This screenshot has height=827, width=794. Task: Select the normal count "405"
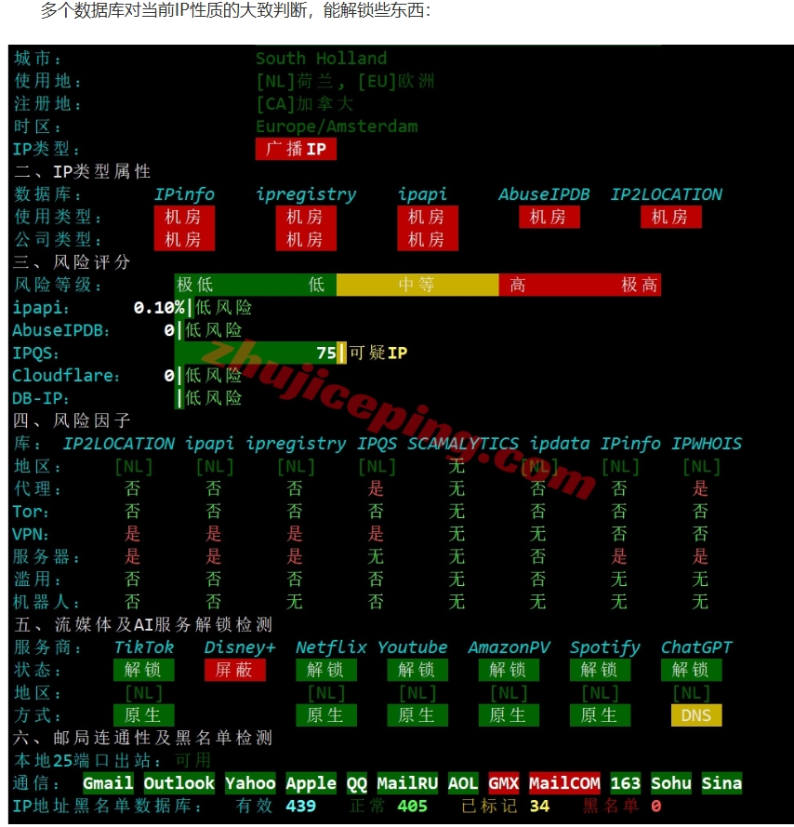(x=412, y=807)
